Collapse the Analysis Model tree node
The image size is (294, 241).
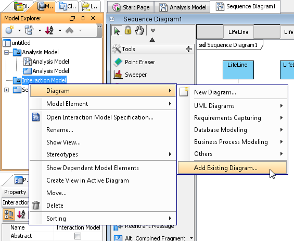(7, 52)
